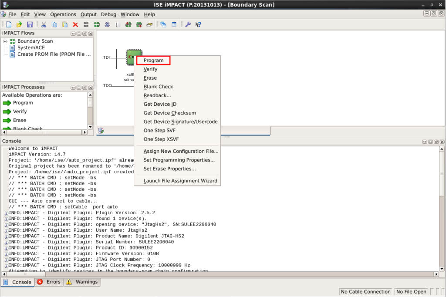This screenshot has width=446, height=297.
Task: Click the scissors Cut icon
Action: click(44, 25)
